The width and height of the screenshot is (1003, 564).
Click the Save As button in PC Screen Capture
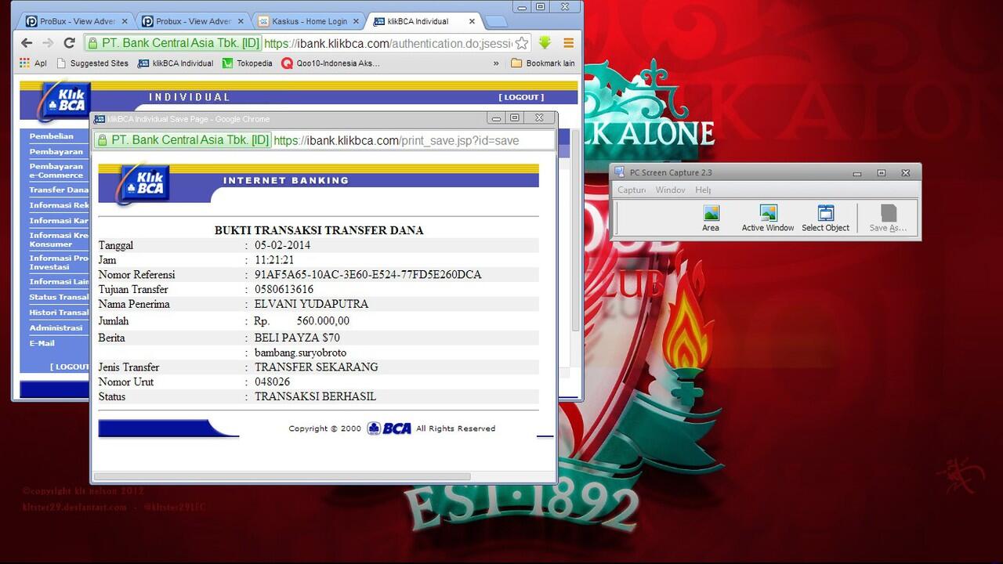pyautogui.click(x=888, y=219)
